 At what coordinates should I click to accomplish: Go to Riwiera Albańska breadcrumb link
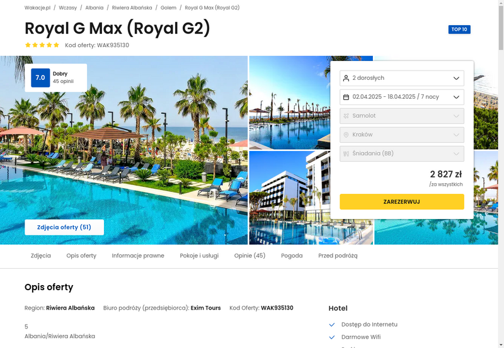click(132, 8)
